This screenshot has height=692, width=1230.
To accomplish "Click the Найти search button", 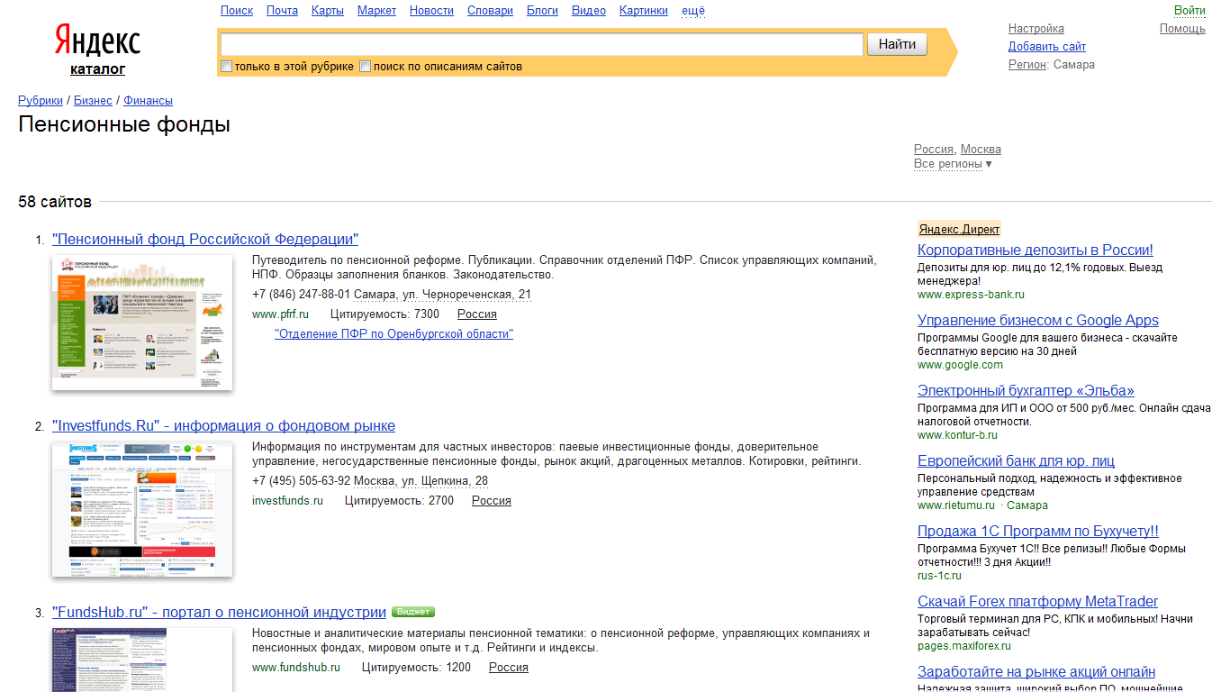I will (x=897, y=44).
